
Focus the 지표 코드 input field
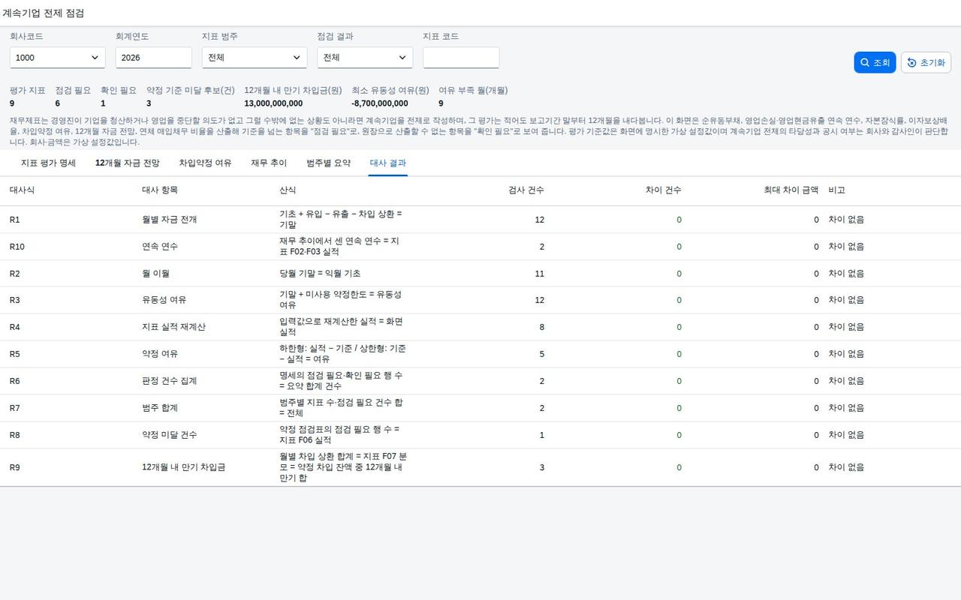coord(461,58)
